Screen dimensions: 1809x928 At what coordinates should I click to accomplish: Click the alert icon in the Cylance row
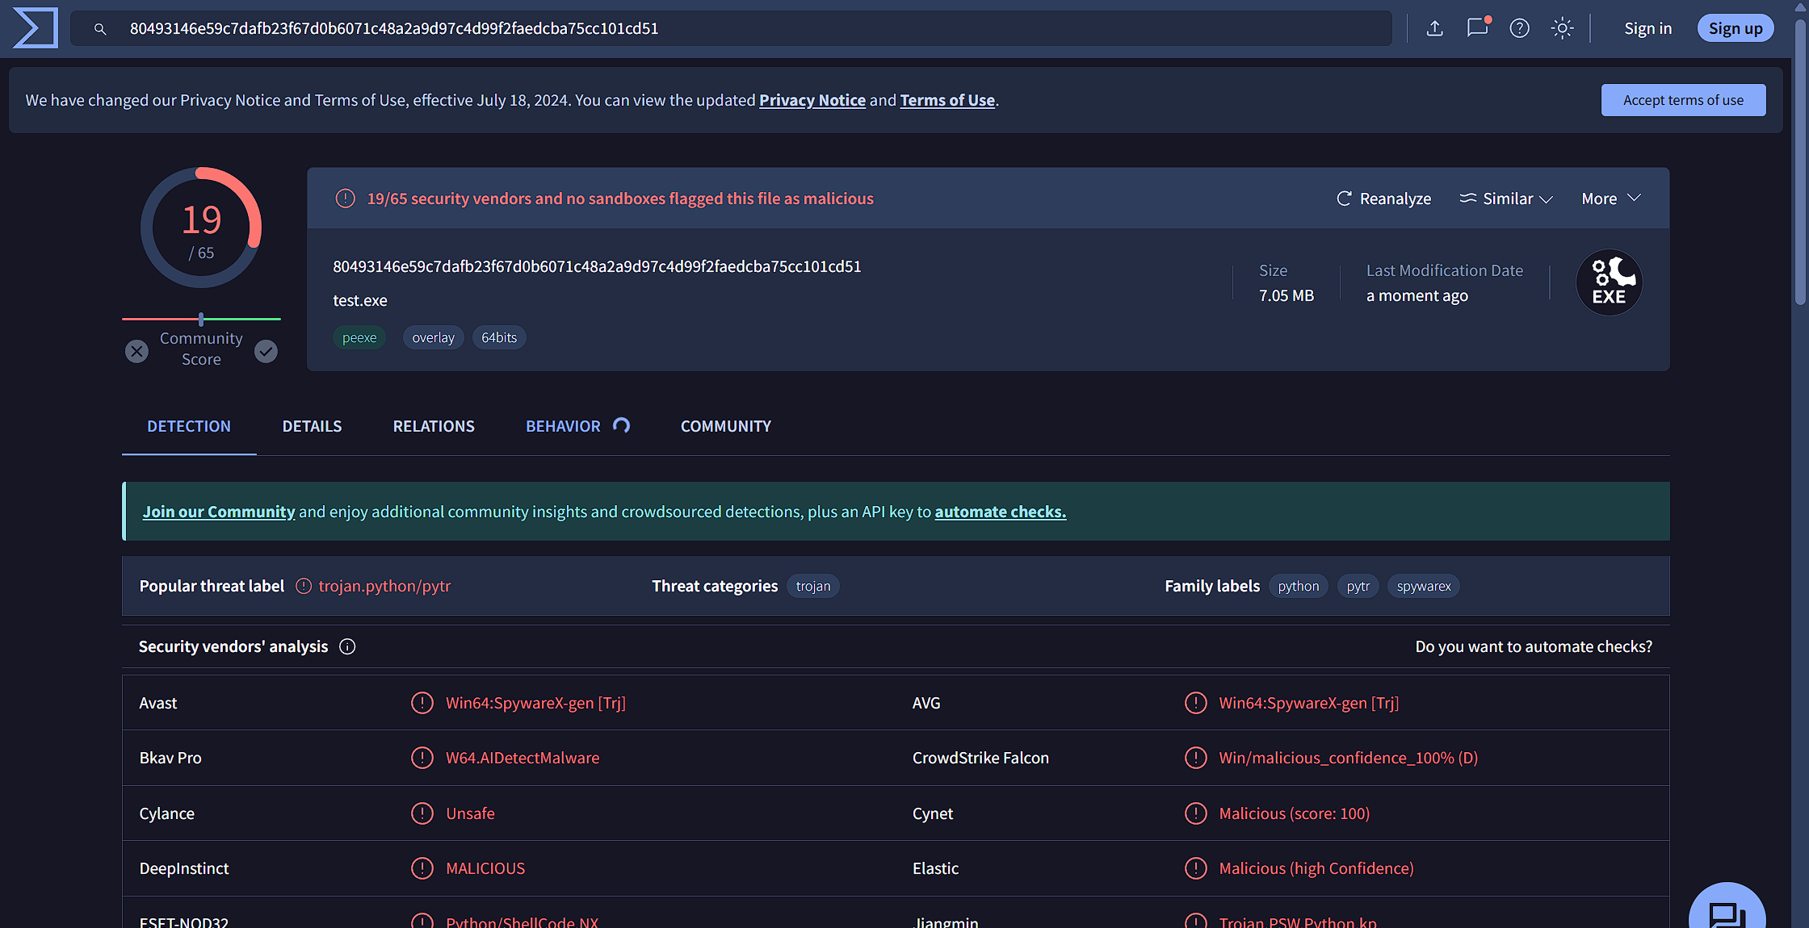[x=422, y=813]
